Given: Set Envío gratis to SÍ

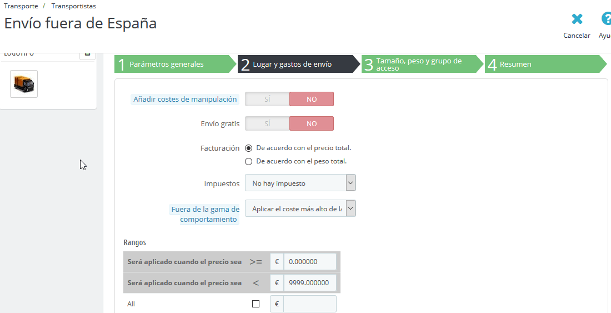Looking at the screenshot, I should point(267,123).
